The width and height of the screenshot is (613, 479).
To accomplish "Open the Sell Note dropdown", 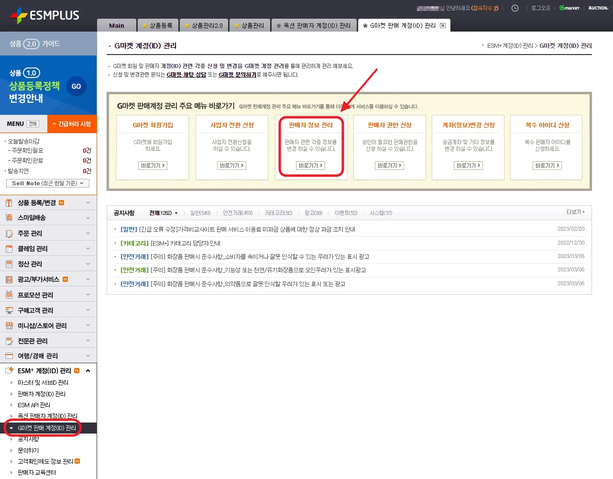I will [x=48, y=183].
